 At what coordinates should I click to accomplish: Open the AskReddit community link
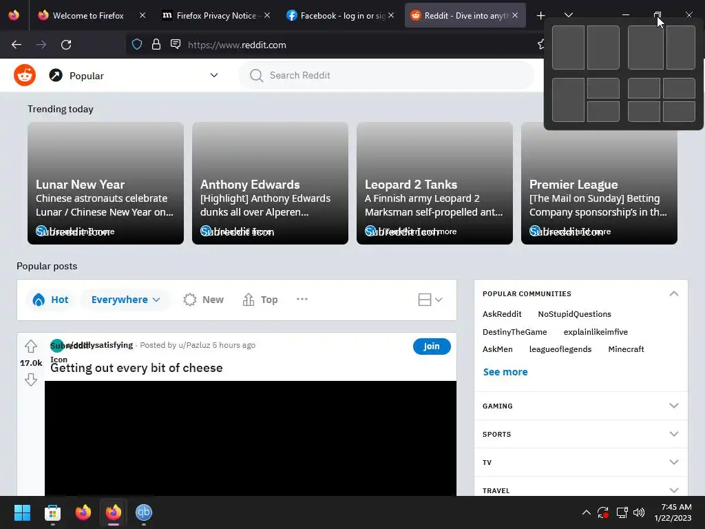pos(502,314)
